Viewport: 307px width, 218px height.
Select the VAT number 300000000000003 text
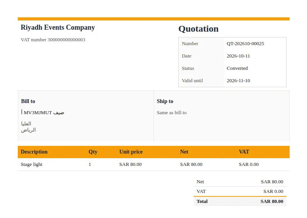coord(53,40)
